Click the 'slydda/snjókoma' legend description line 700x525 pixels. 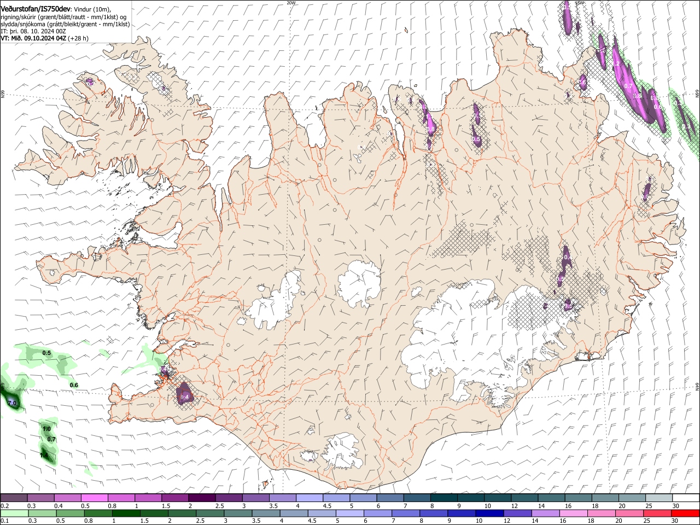pyautogui.click(x=65, y=24)
